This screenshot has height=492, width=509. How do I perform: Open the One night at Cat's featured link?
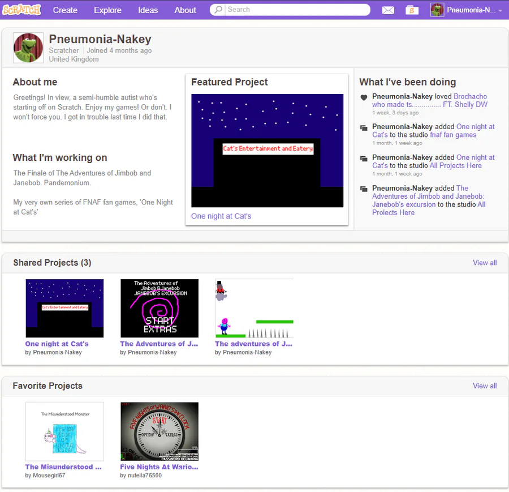click(x=221, y=216)
